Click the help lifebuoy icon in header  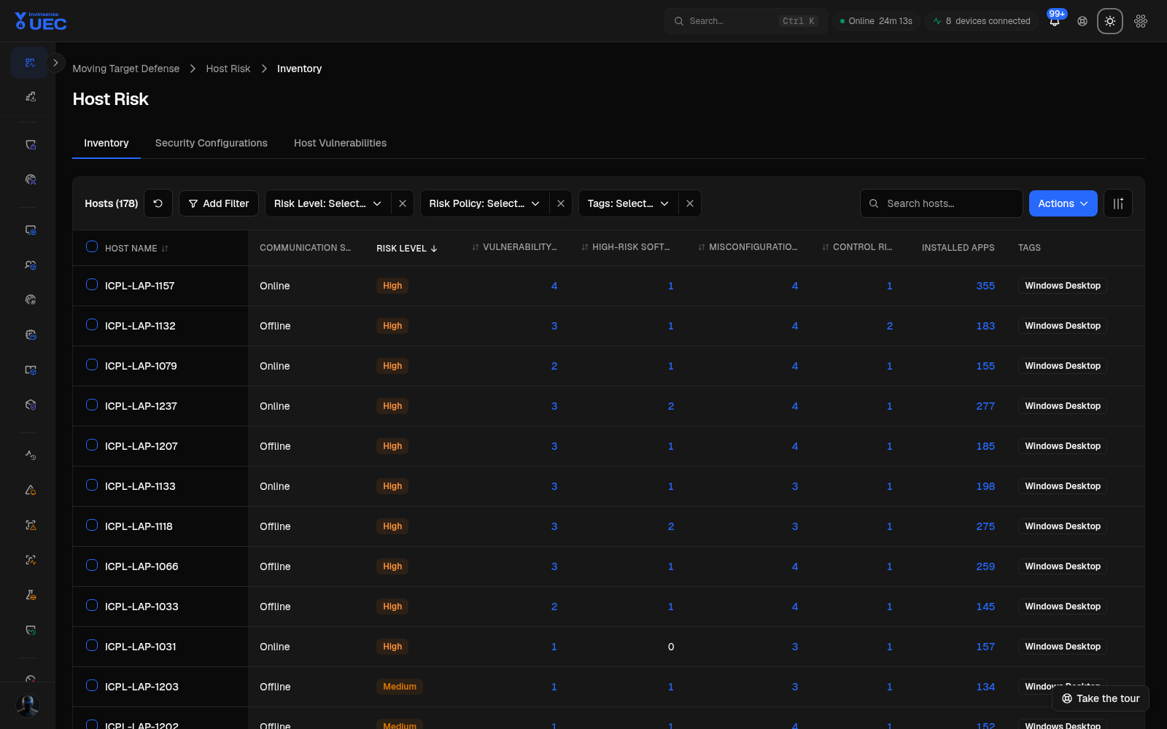1082,21
